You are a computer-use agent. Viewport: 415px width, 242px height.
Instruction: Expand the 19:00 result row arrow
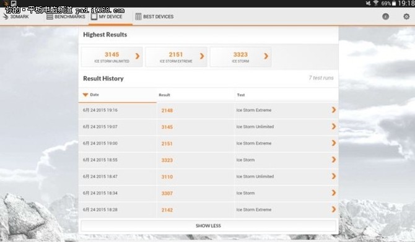click(334, 143)
